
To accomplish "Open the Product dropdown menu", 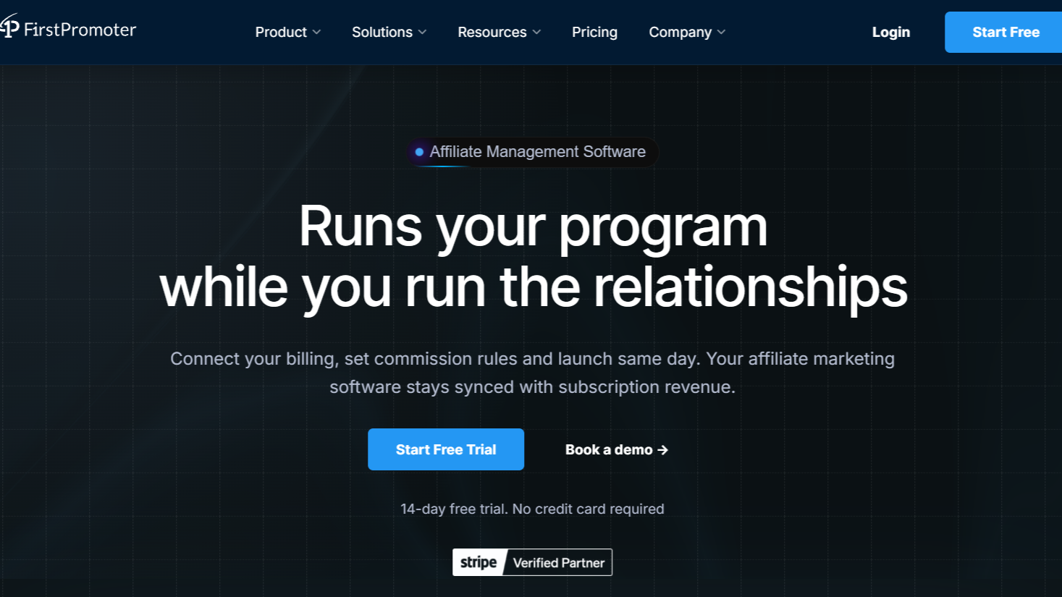I will coord(288,32).
